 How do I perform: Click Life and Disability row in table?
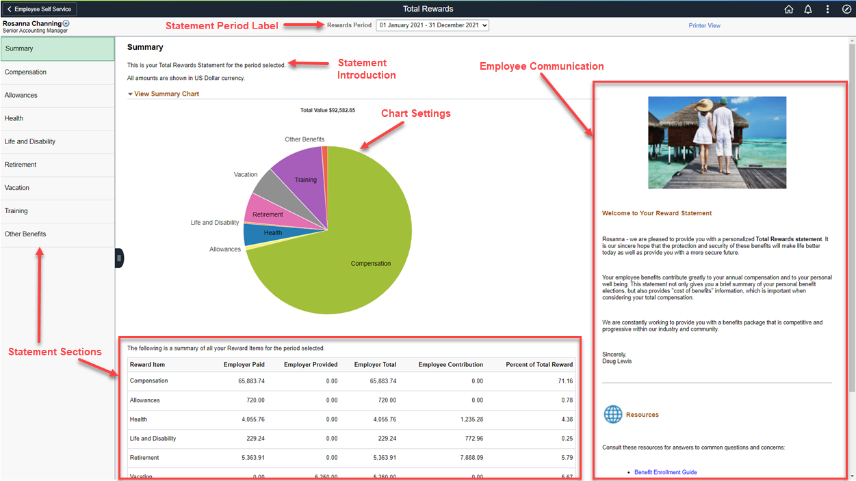[352, 439]
